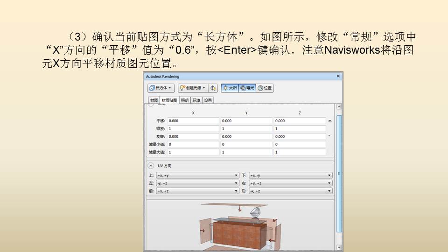Open the 上 UV direction dropdown
The image size is (448, 252).
click(197, 175)
